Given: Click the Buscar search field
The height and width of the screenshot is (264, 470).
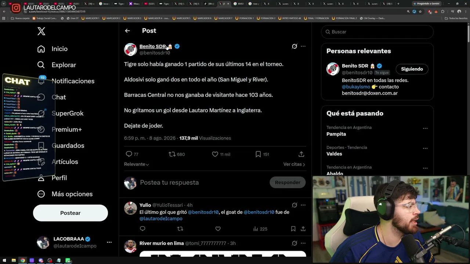Looking at the screenshot, I should coord(377,32).
